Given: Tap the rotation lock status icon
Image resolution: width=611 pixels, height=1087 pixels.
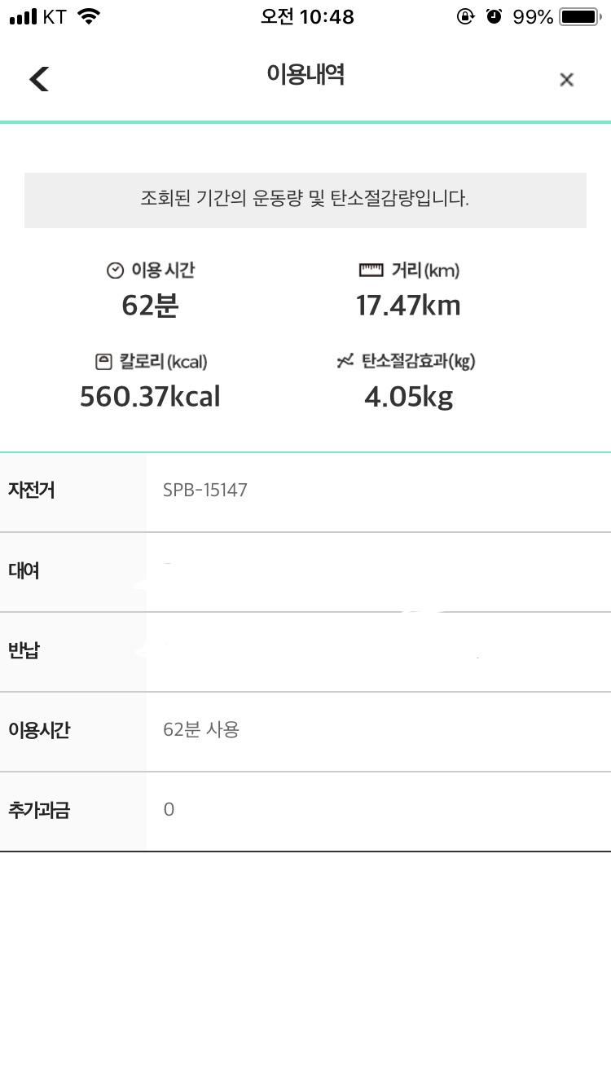Looking at the screenshot, I should [x=465, y=16].
